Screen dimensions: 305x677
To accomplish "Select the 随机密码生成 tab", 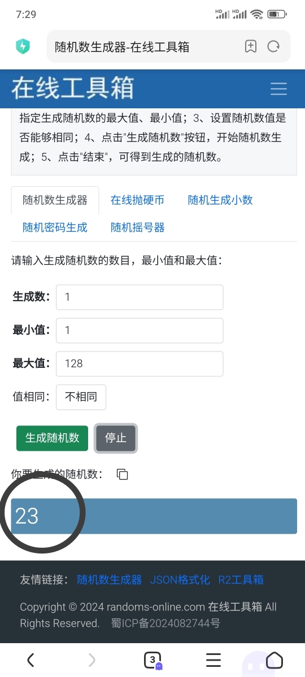I will pyautogui.click(x=55, y=228).
